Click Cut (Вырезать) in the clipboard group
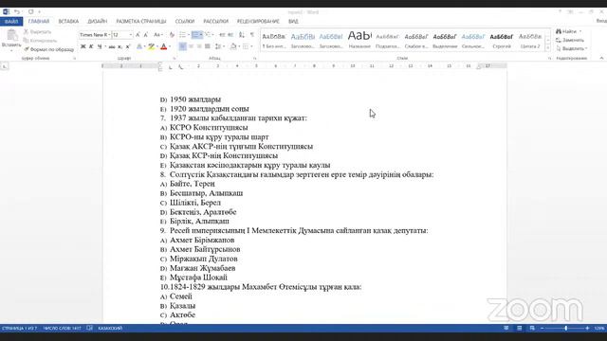 38,31
